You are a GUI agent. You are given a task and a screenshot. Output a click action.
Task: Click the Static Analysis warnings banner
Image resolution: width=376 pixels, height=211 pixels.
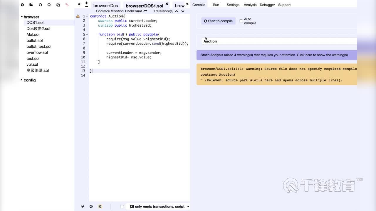(x=277, y=55)
